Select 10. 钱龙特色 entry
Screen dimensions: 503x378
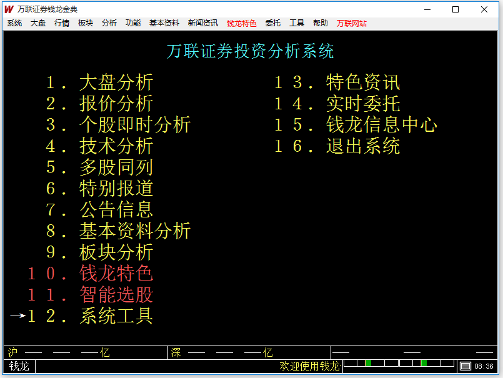click(90, 274)
